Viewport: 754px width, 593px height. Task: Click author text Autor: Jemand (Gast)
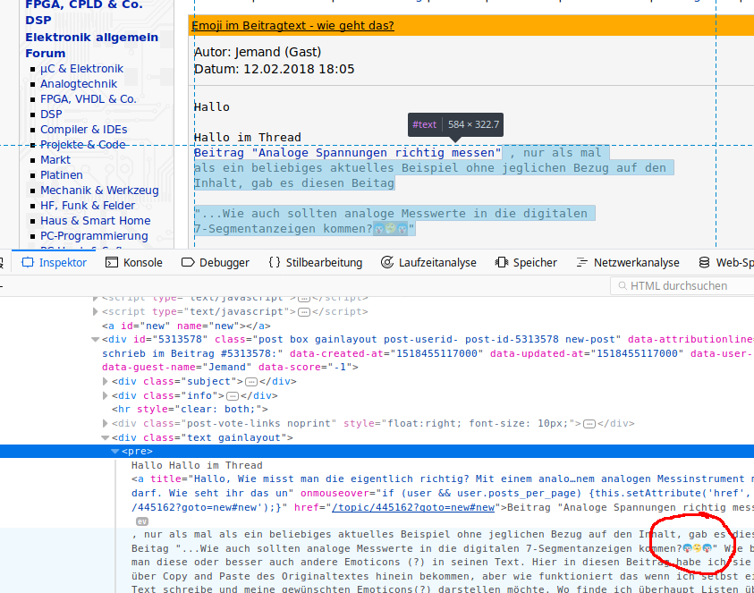(258, 52)
